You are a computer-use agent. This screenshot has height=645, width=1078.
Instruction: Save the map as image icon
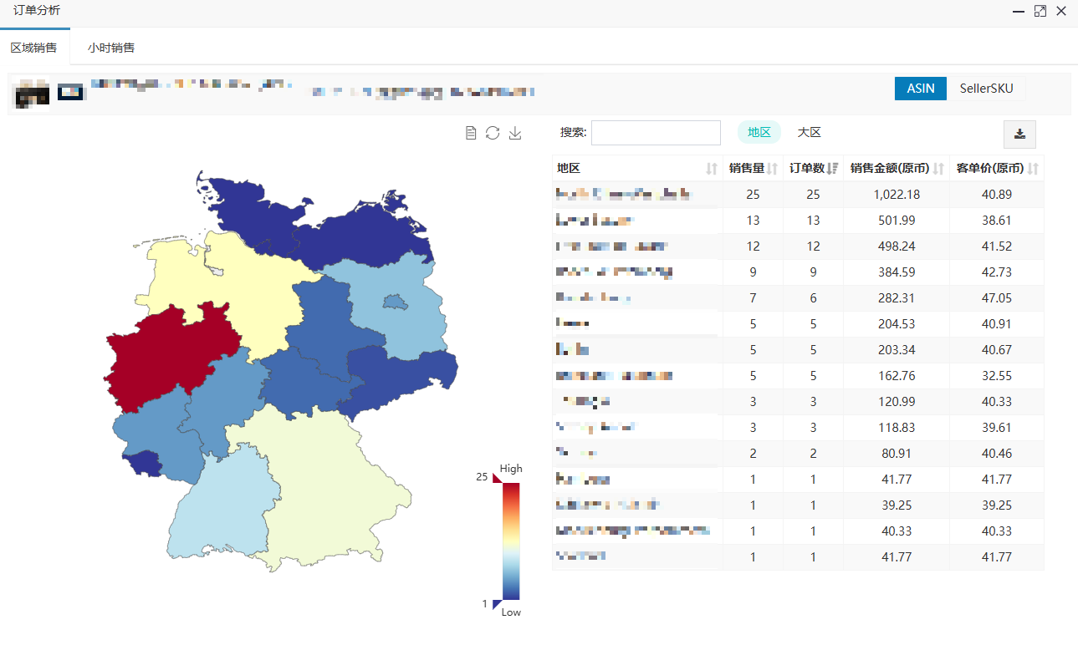[515, 133]
